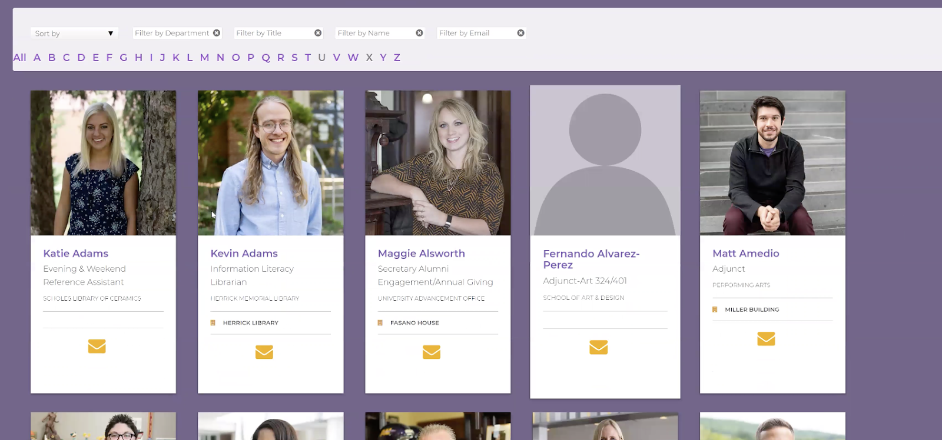Select the All alphabet filter
942x440 pixels.
(19, 58)
